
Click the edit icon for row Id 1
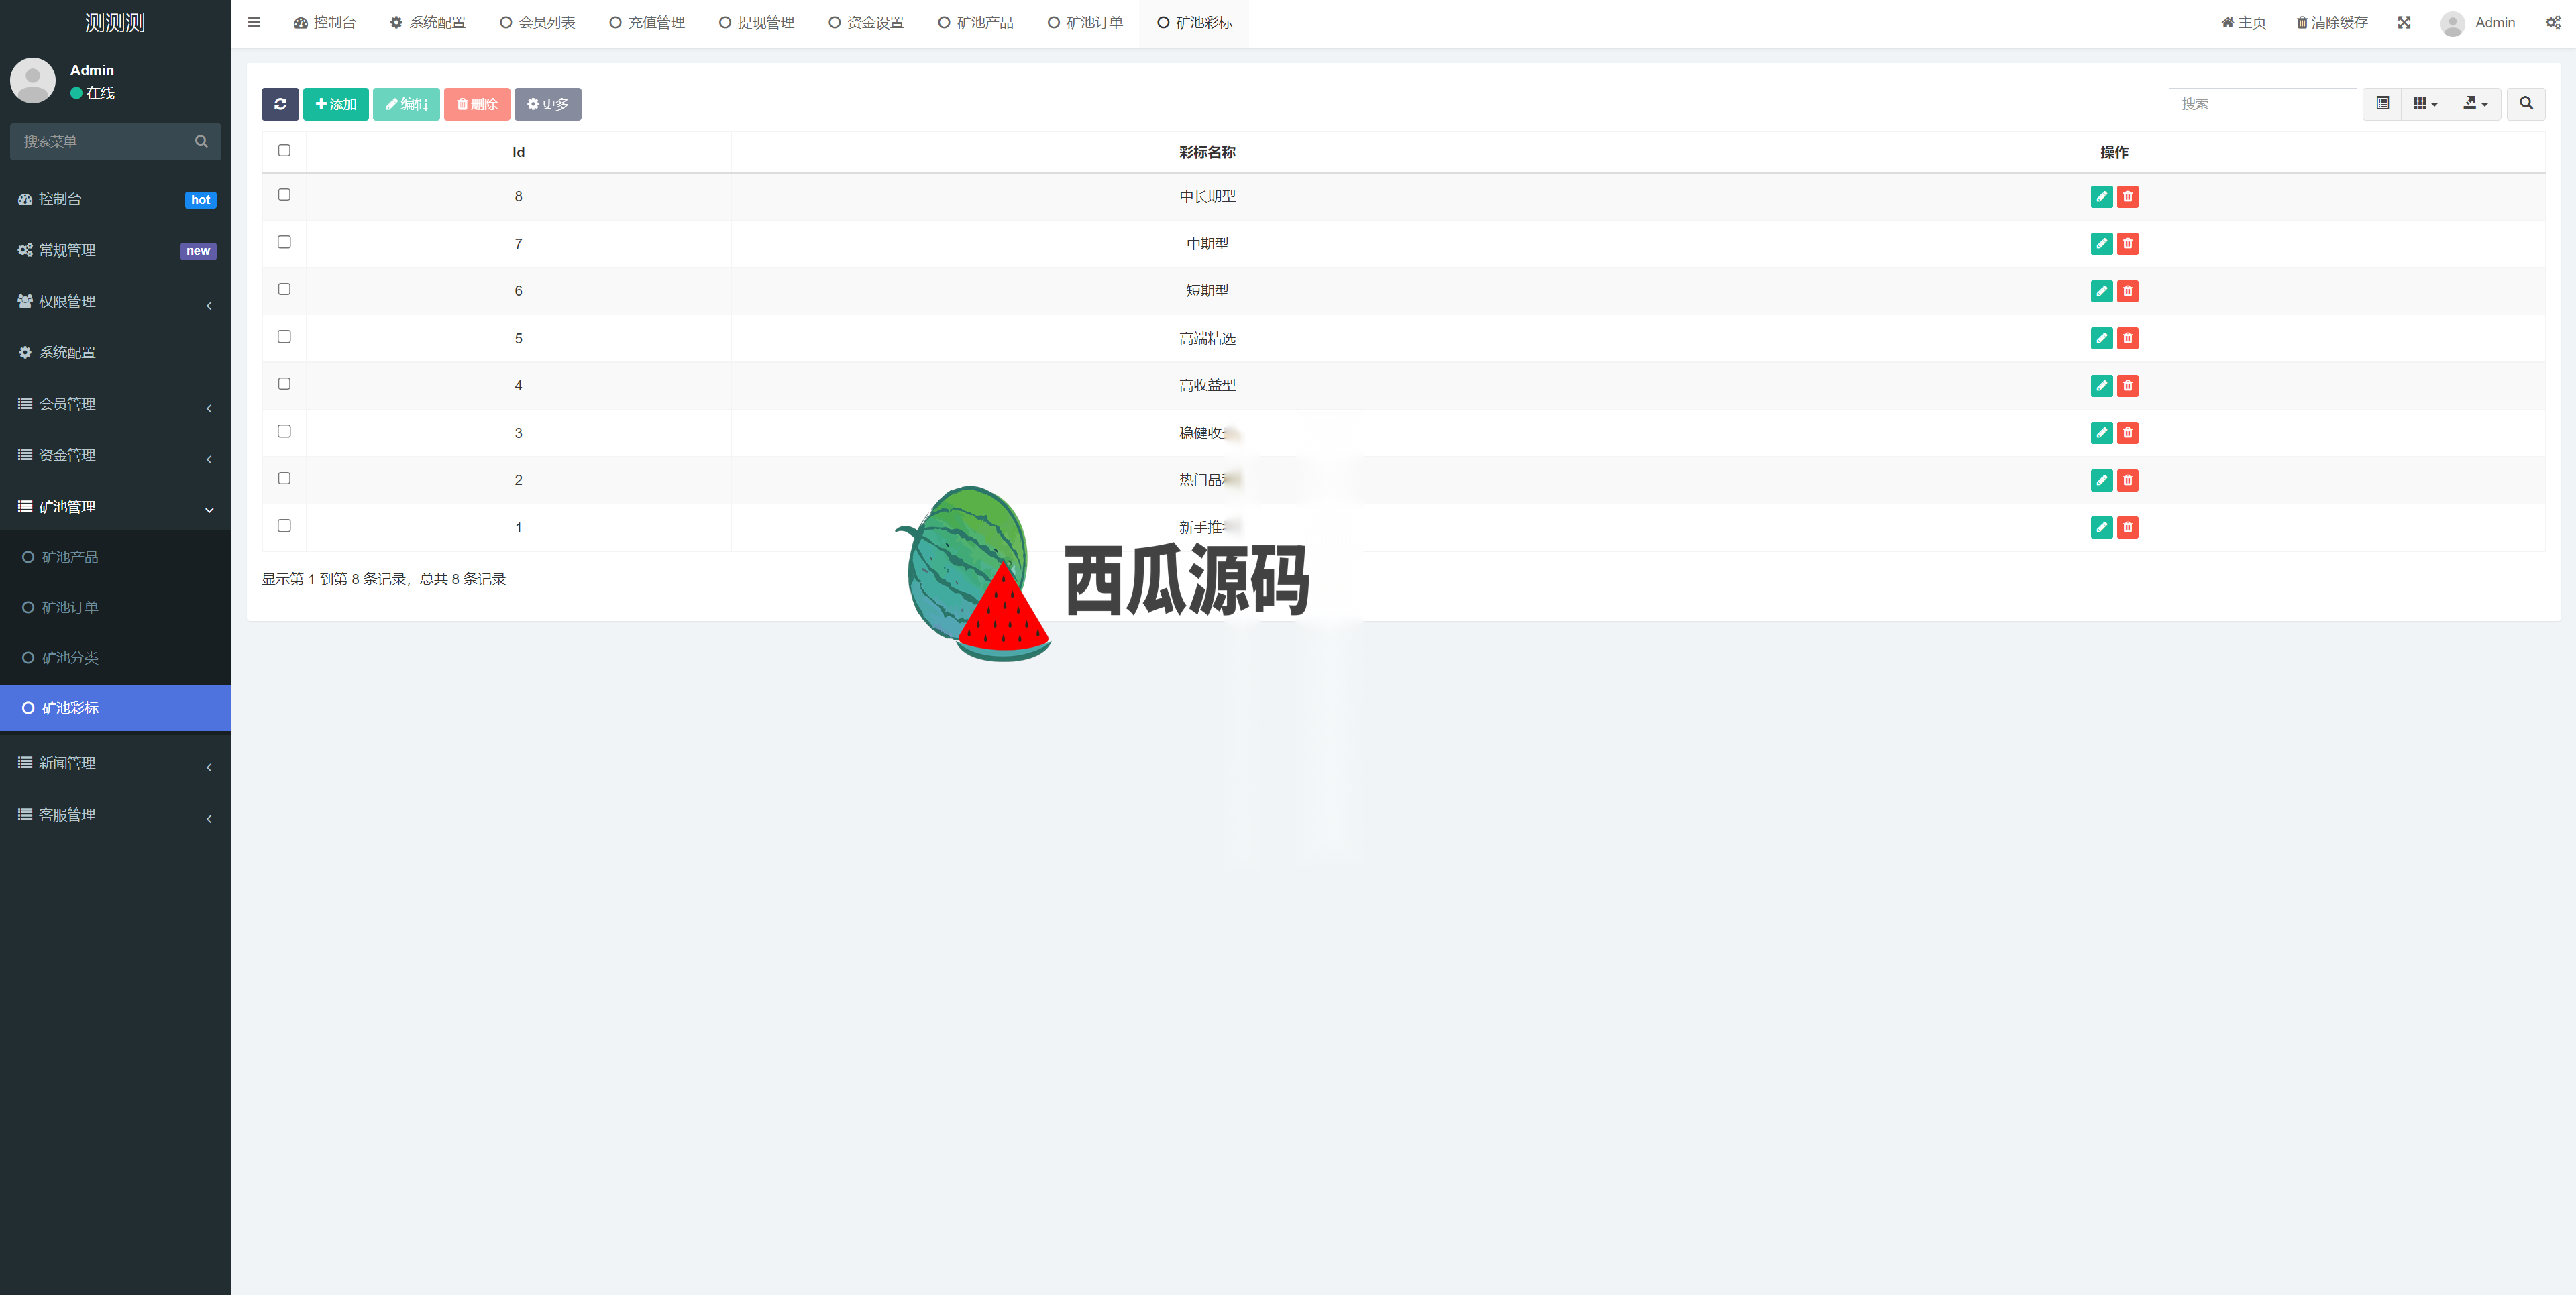[x=2101, y=527]
